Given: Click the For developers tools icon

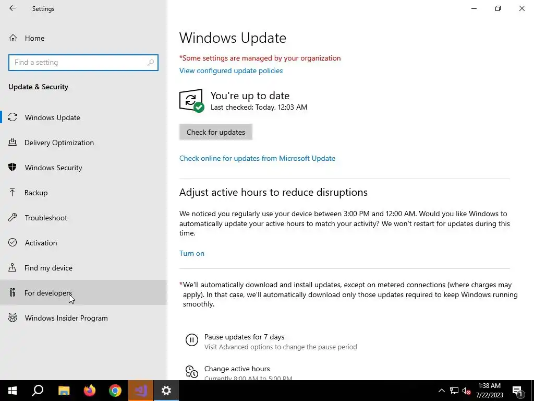Looking at the screenshot, I should pyautogui.click(x=13, y=292).
